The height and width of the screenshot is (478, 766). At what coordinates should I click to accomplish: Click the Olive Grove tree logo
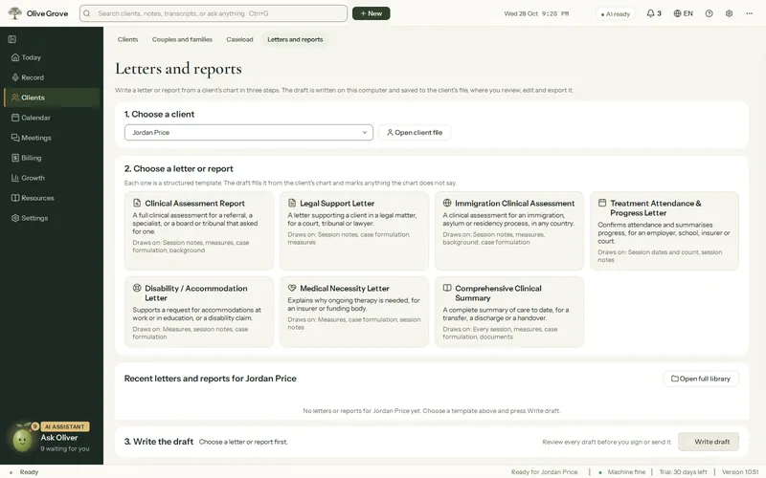(x=15, y=13)
